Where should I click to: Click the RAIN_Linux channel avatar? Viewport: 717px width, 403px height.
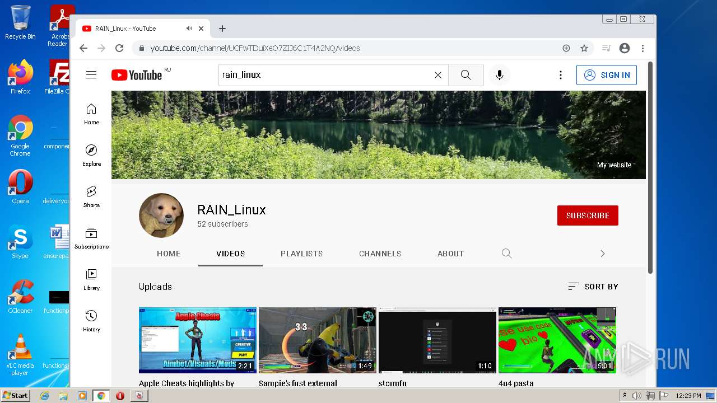(x=161, y=215)
